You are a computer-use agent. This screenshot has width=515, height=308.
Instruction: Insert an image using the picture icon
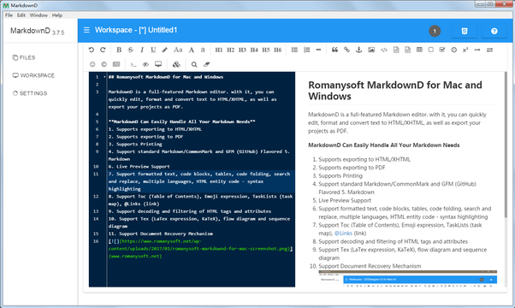coord(371,50)
